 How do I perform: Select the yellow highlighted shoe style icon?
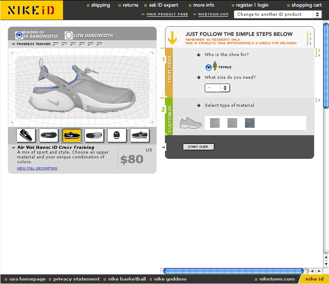tap(72, 135)
